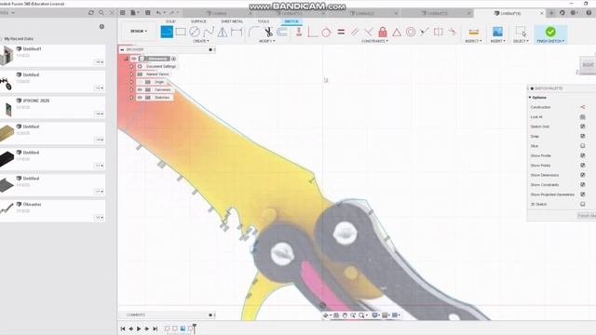Apply Fix/Unfix lock constraint
This screenshot has height=335, width=596.
coord(383,32)
